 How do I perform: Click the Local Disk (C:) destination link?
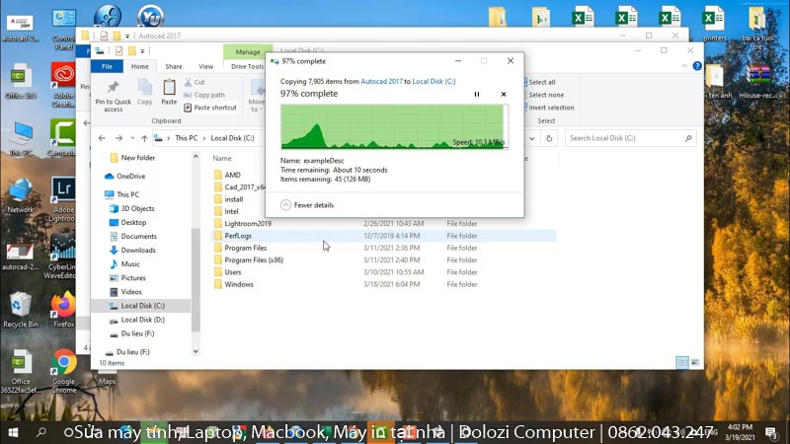(x=434, y=81)
